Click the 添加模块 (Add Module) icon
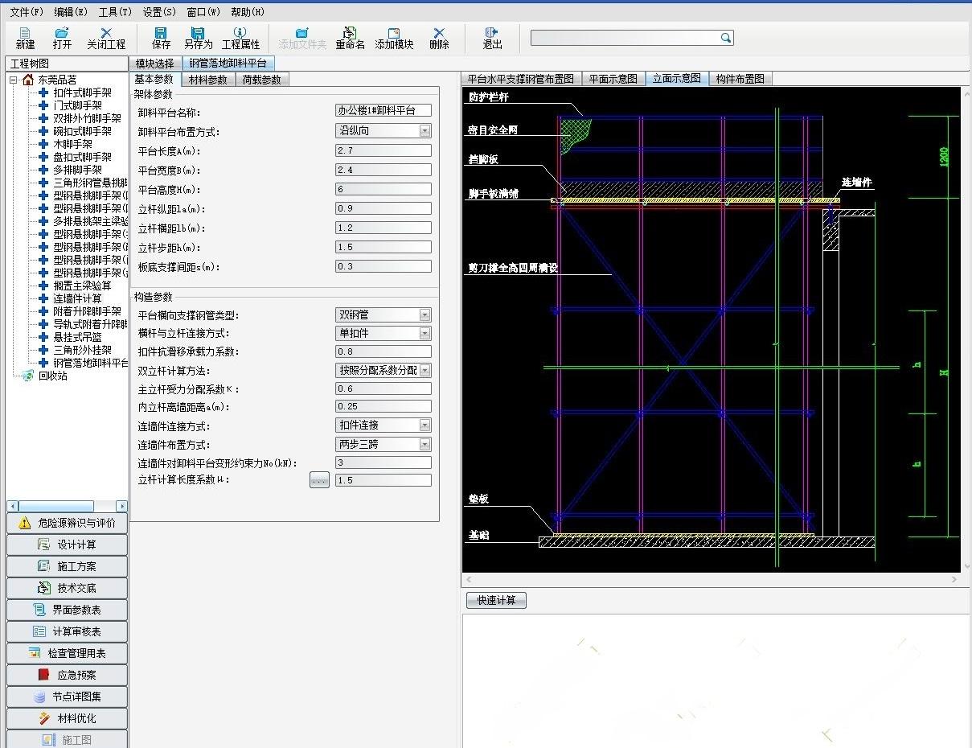 pyautogui.click(x=394, y=38)
